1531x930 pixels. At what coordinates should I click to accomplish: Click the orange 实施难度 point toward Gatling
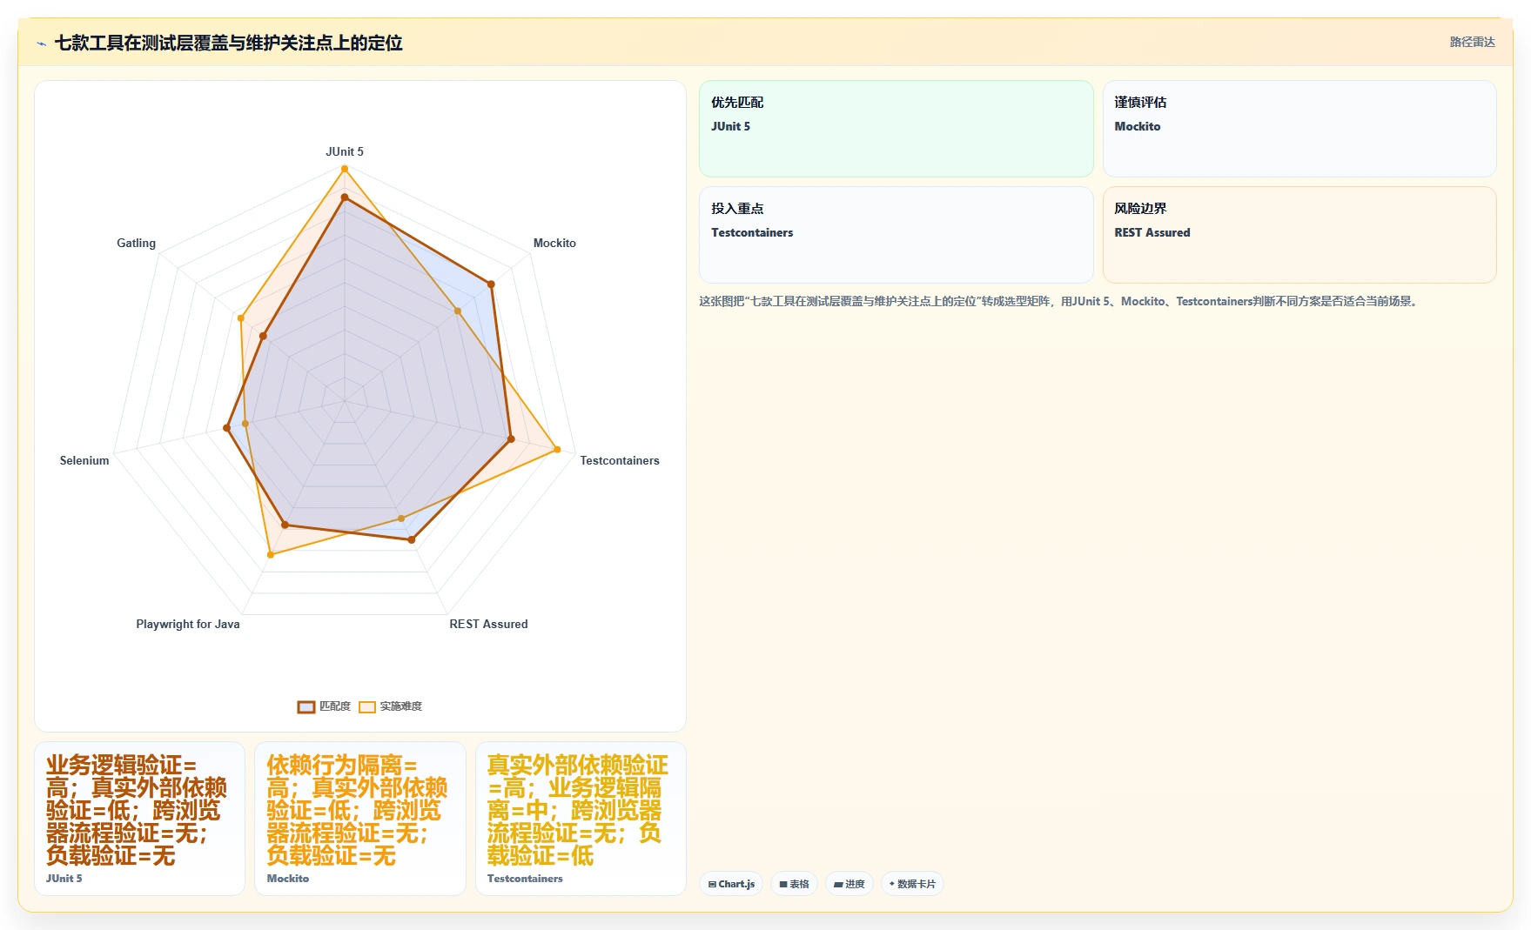241,318
